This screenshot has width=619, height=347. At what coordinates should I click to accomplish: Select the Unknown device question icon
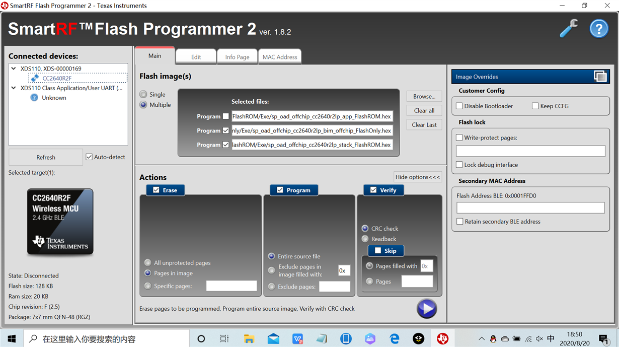tap(34, 98)
